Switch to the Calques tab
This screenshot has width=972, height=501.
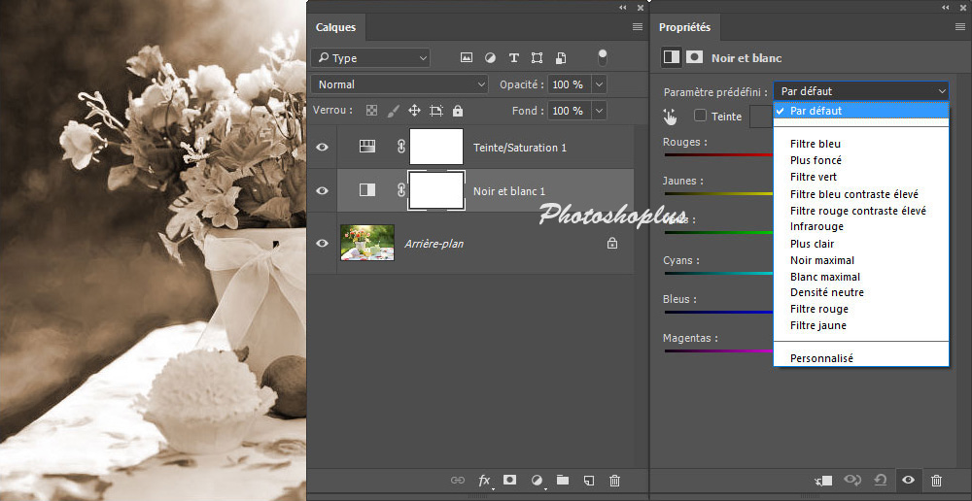tap(335, 27)
